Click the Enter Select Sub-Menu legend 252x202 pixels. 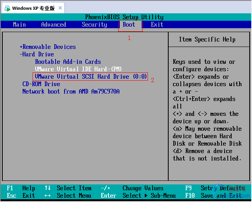coord(138,196)
